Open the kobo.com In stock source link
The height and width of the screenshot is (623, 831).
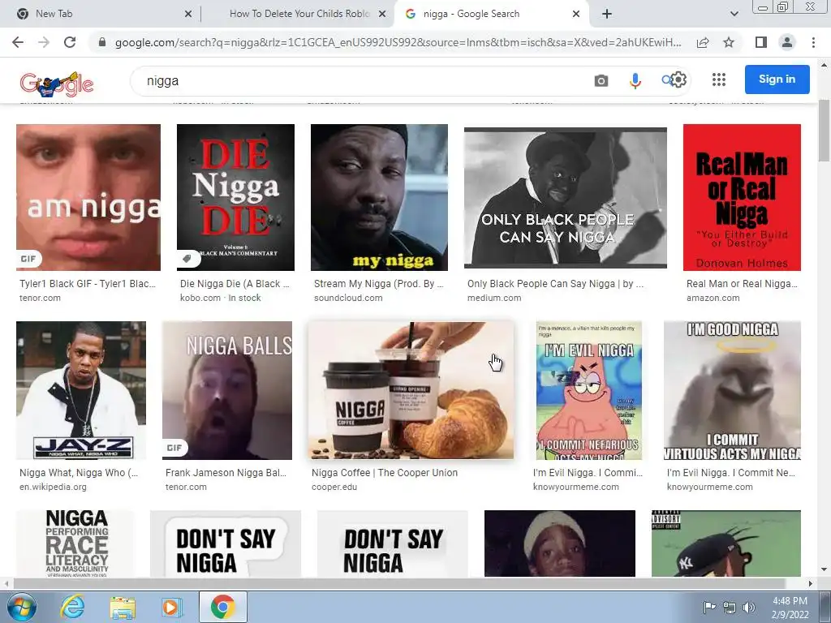tap(221, 298)
